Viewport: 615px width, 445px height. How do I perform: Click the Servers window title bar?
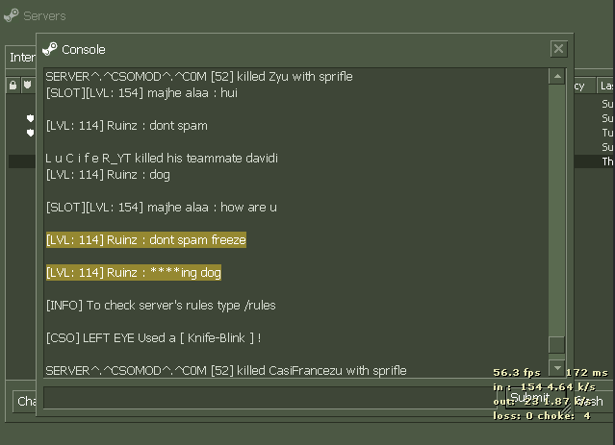[x=289, y=15]
